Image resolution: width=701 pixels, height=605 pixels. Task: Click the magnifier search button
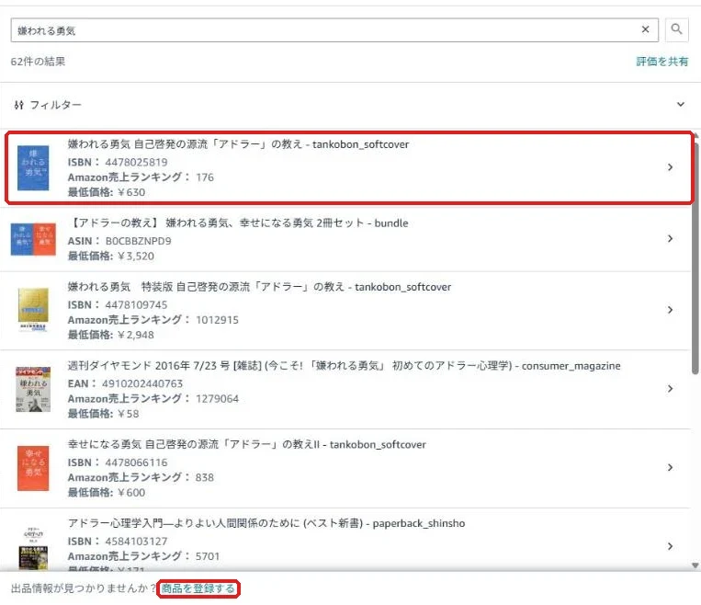click(676, 29)
